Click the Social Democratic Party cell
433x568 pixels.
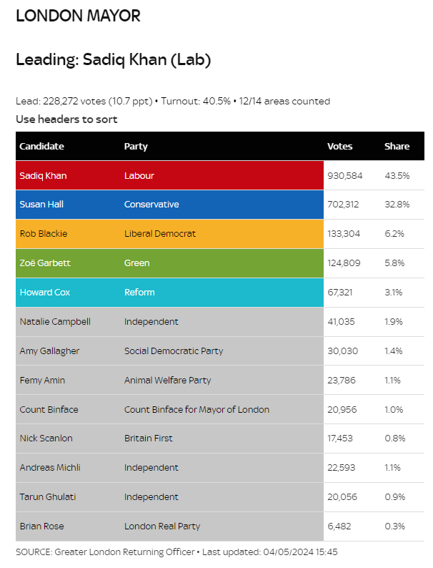tap(174, 351)
